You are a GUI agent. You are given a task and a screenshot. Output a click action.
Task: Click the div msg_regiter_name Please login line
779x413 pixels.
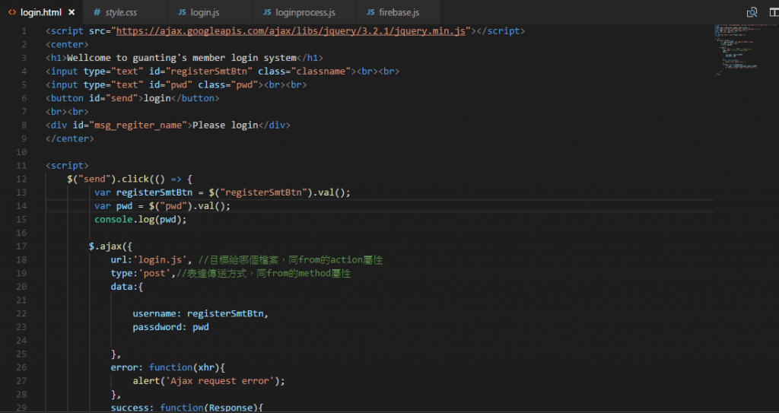tap(168, 125)
